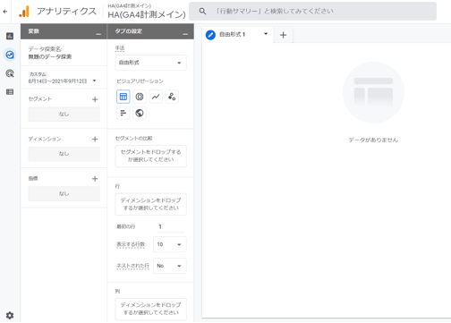Click the dimension なし placeholder
Screen dimensions: 451x323
(64, 154)
